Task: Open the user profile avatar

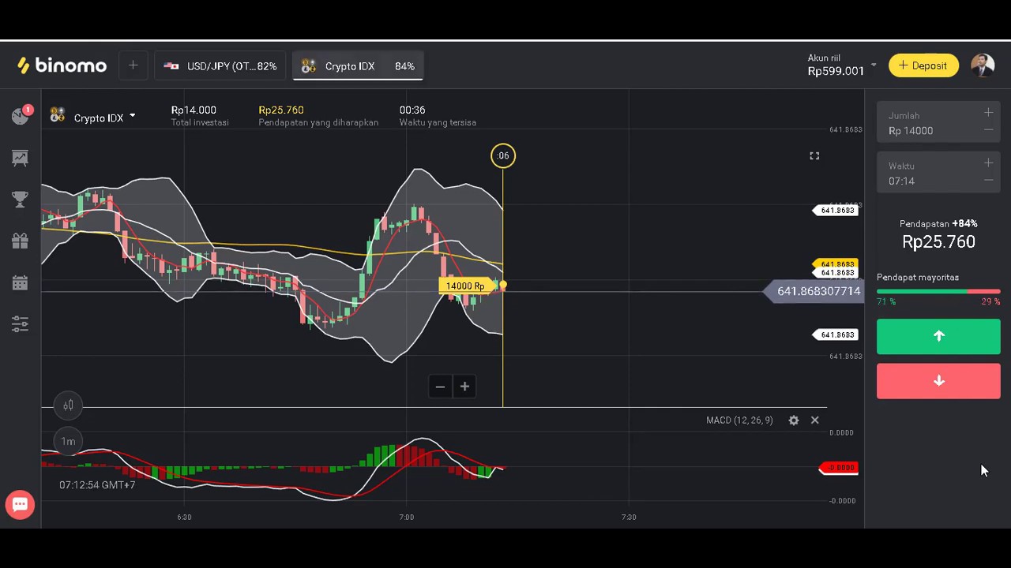Action: coord(983,65)
